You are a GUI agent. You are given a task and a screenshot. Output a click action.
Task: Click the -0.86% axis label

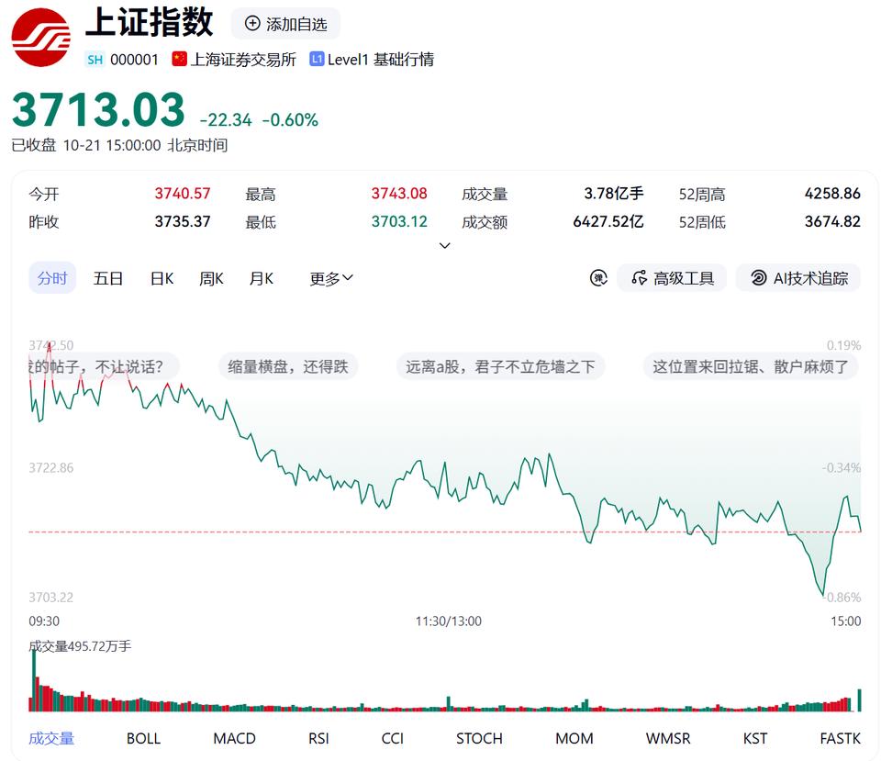point(842,597)
